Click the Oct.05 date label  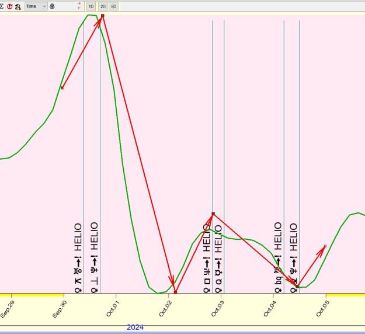(322, 308)
